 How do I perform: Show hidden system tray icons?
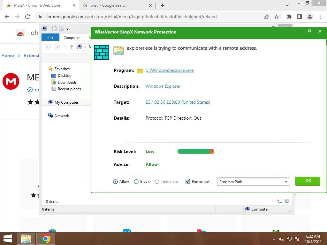click(x=274, y=239)
